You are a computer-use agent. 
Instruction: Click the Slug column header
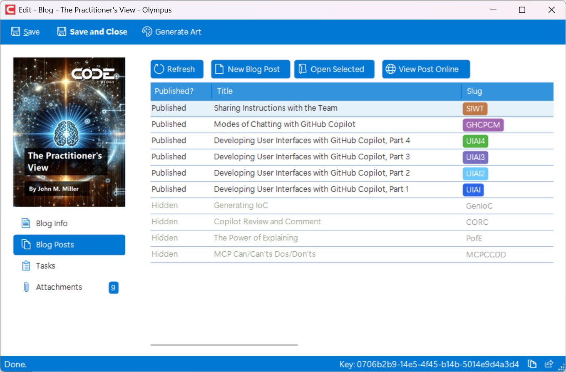508,91
